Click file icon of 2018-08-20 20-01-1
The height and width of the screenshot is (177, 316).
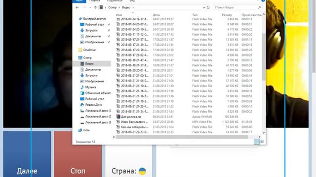coord(118,70)
